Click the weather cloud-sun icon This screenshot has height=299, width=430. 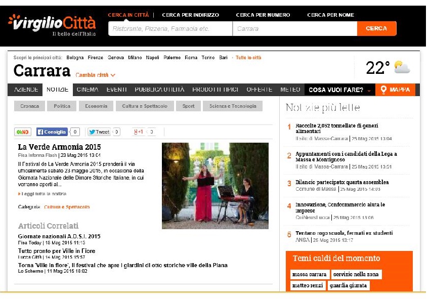click(x=402, y=67)
